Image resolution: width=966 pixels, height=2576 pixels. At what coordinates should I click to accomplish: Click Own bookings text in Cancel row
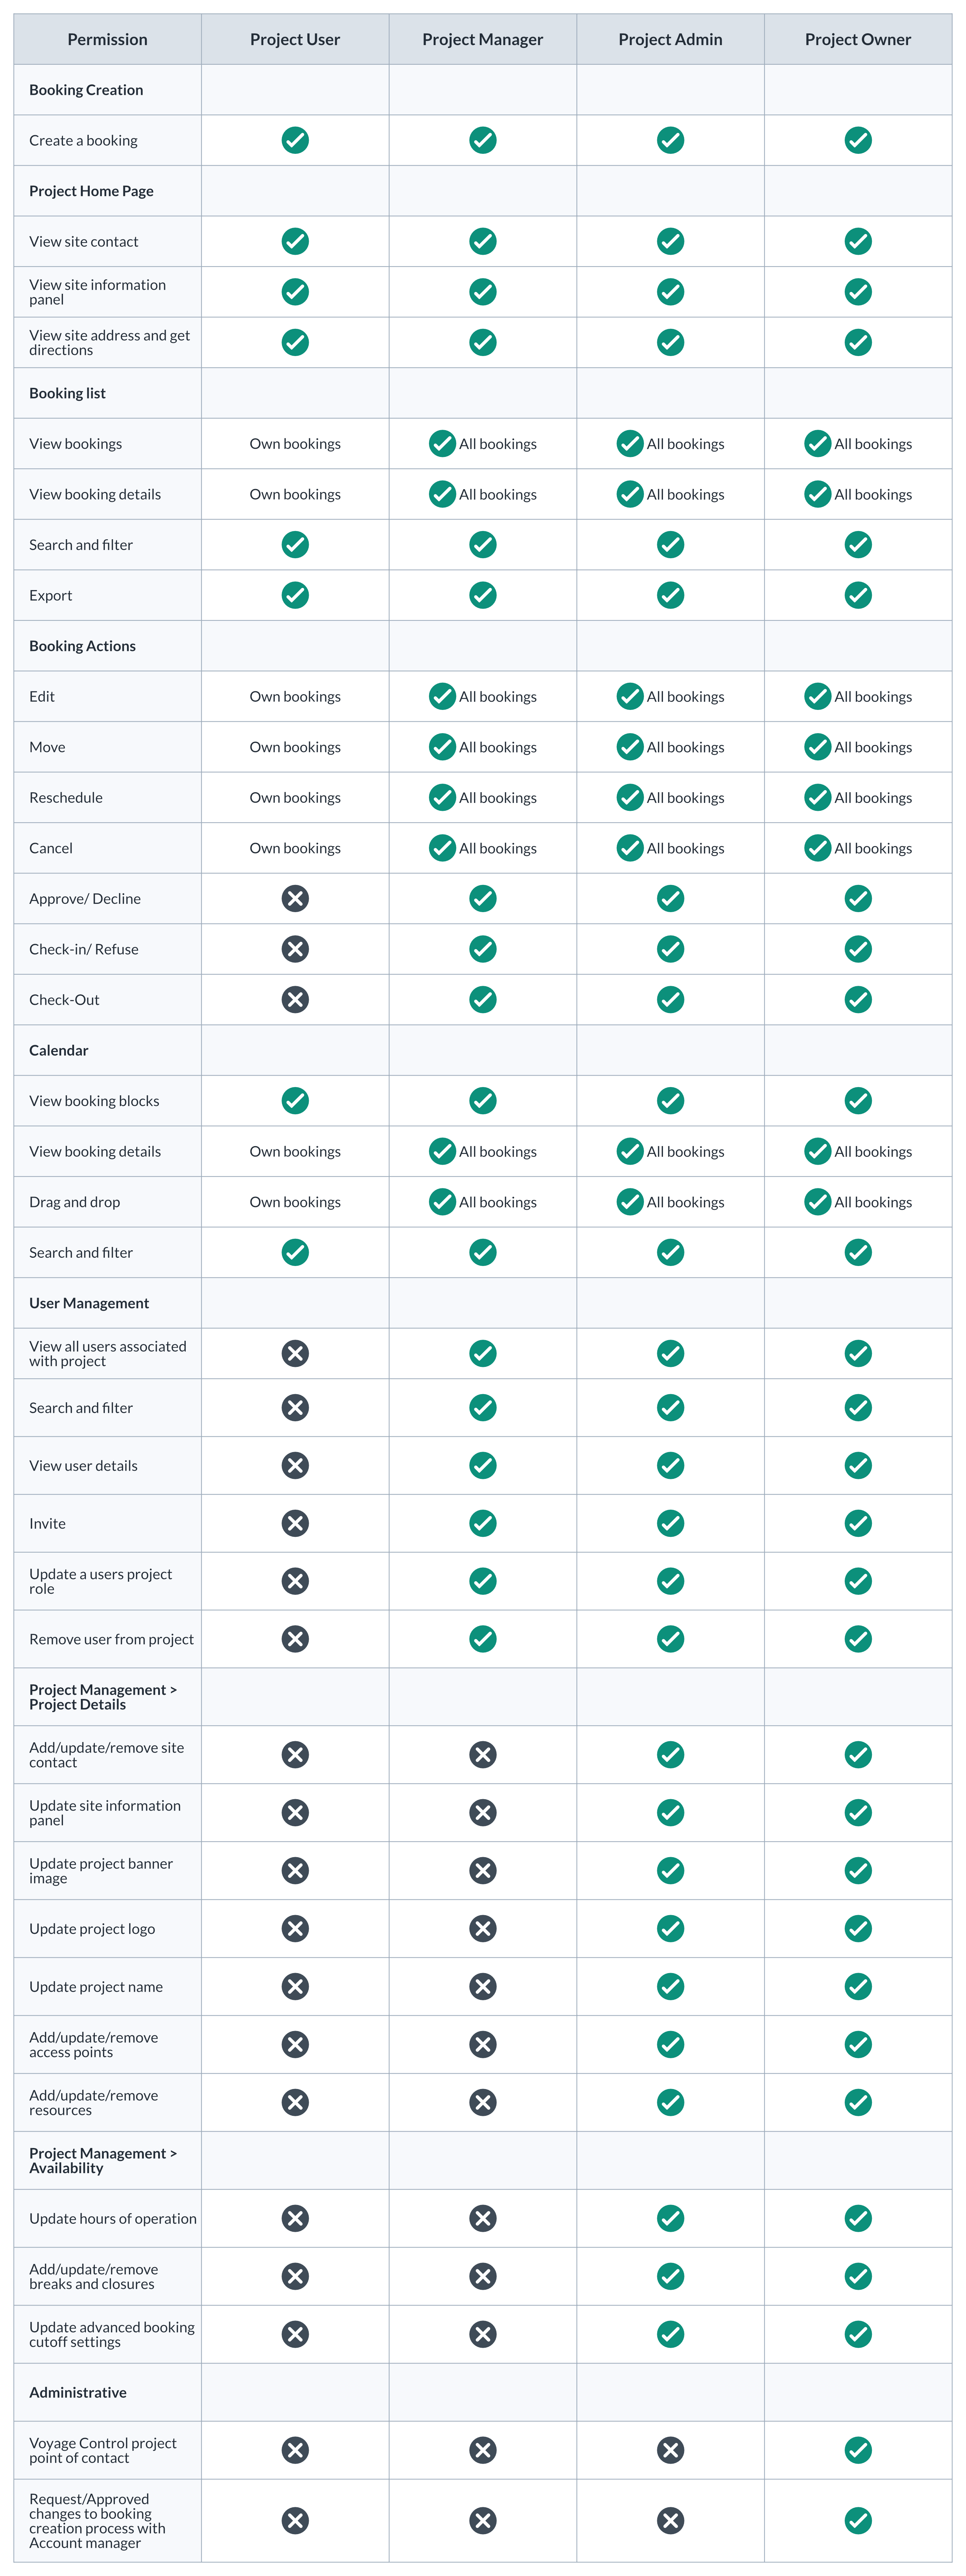tap(295, 848)
